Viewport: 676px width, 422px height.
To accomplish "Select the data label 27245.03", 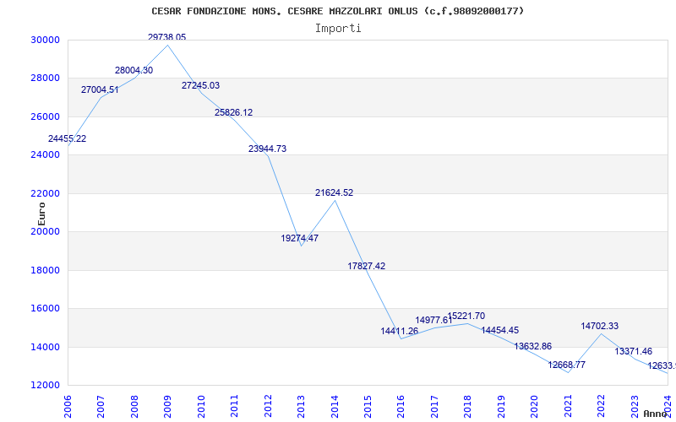I will click(x=200, y=85).
